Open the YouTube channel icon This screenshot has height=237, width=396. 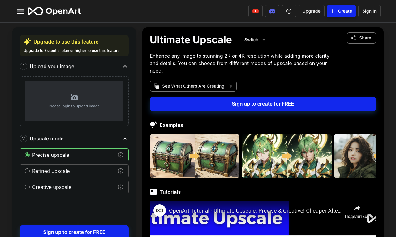256,11
